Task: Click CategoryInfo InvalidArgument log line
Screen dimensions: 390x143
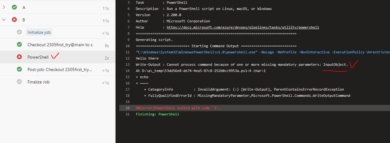Action: (244, 89)
